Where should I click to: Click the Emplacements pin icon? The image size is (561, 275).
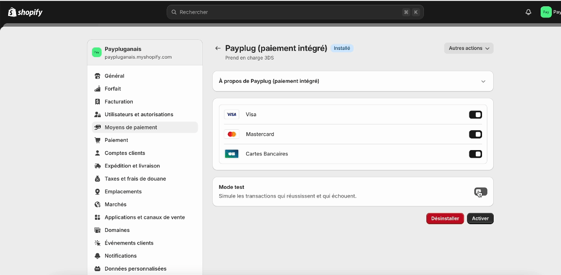97,192
